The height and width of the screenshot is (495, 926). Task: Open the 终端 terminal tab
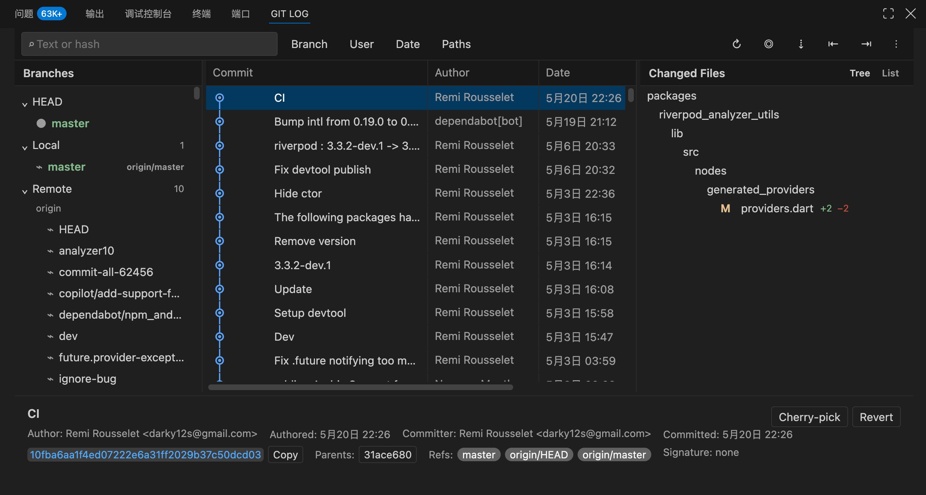point(201,14)
